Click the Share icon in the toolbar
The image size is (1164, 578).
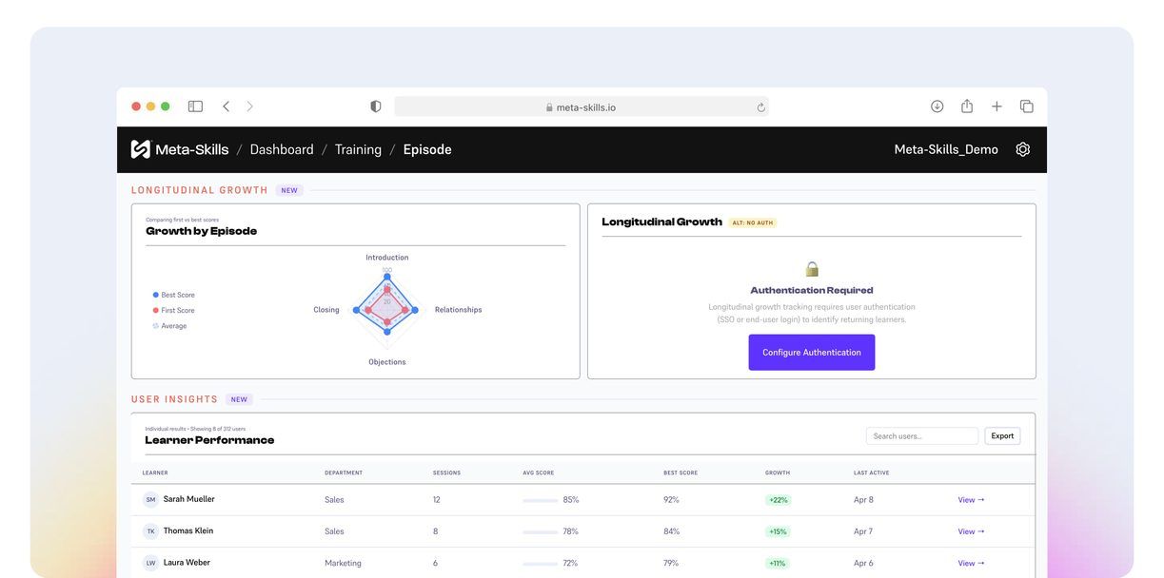967,106
